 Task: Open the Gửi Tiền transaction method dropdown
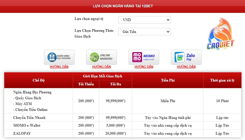(145, 32)
